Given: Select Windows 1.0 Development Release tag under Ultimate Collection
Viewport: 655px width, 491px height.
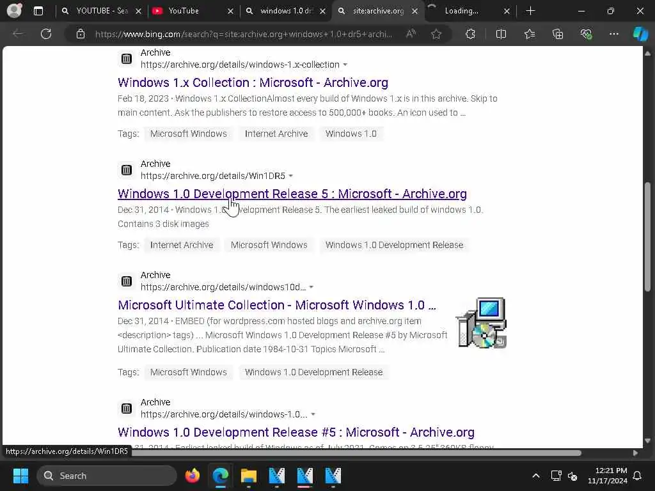Looking at the screenshot, I should pos(313,373).
